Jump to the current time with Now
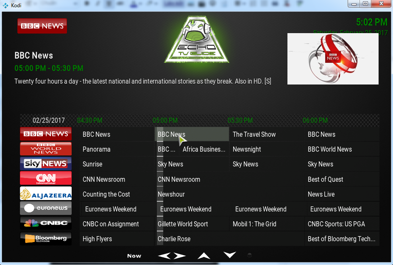Viewport: 393px width, 265px height. tap(134, 256)
